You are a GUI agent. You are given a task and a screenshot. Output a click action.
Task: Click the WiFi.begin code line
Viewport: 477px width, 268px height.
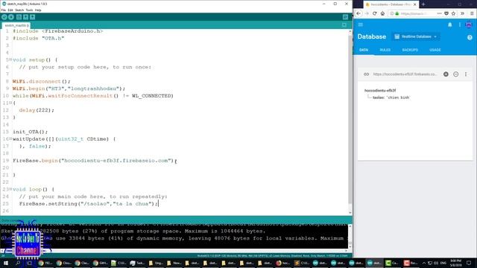[69, 89]
